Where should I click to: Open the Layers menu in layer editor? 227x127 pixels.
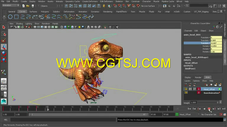click(187, 81)
